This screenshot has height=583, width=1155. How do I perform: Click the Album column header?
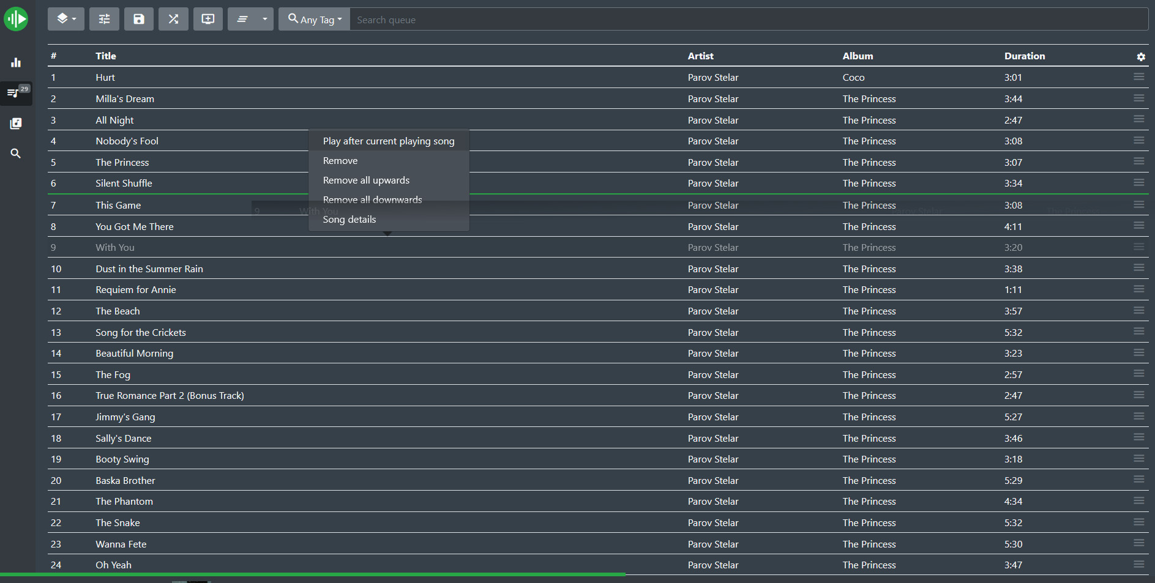858,56
